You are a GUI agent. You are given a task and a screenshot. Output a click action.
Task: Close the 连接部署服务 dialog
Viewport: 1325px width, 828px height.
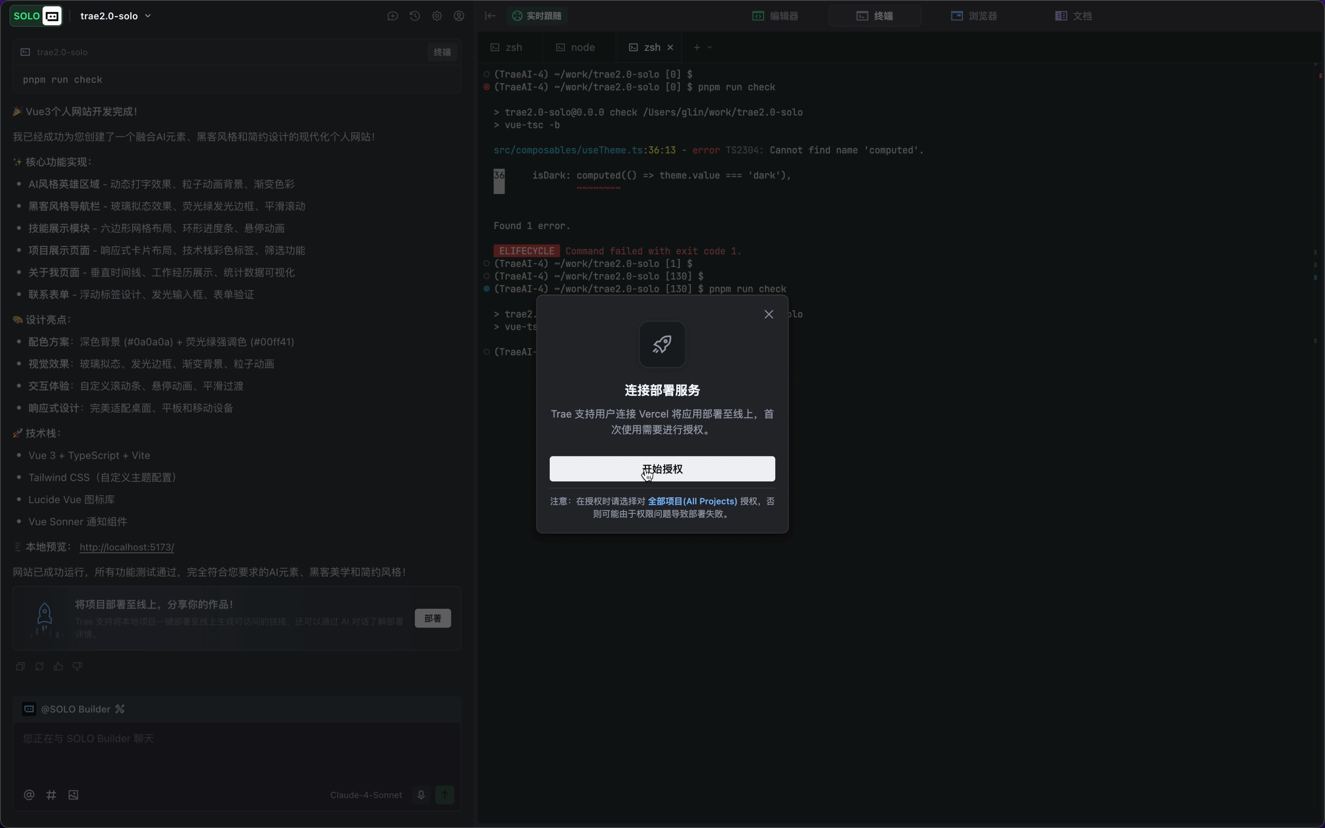click(769, 314)
